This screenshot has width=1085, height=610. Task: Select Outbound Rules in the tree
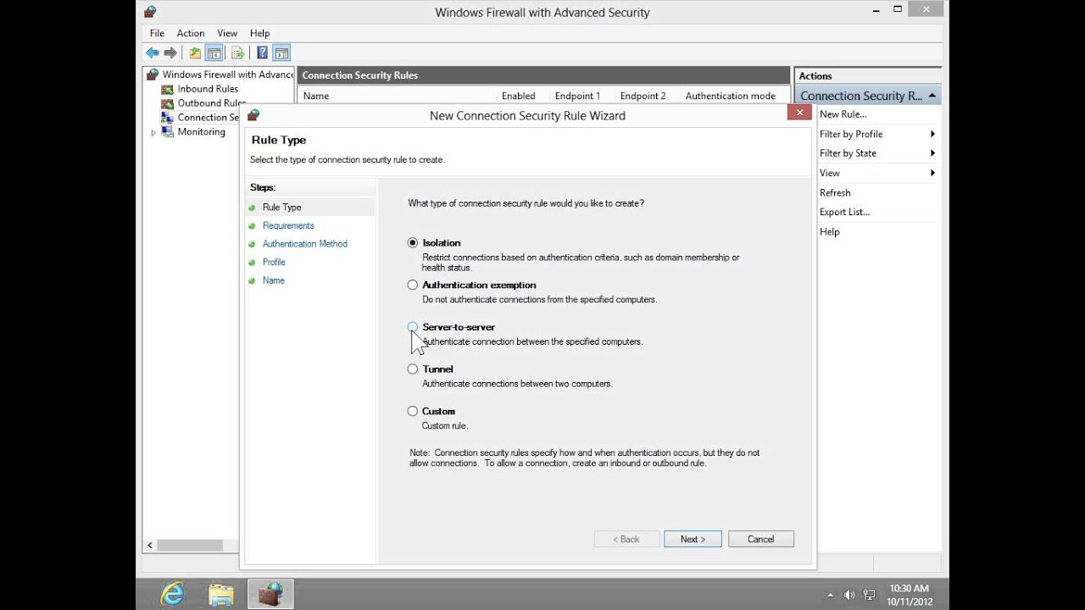pos(212,103)
